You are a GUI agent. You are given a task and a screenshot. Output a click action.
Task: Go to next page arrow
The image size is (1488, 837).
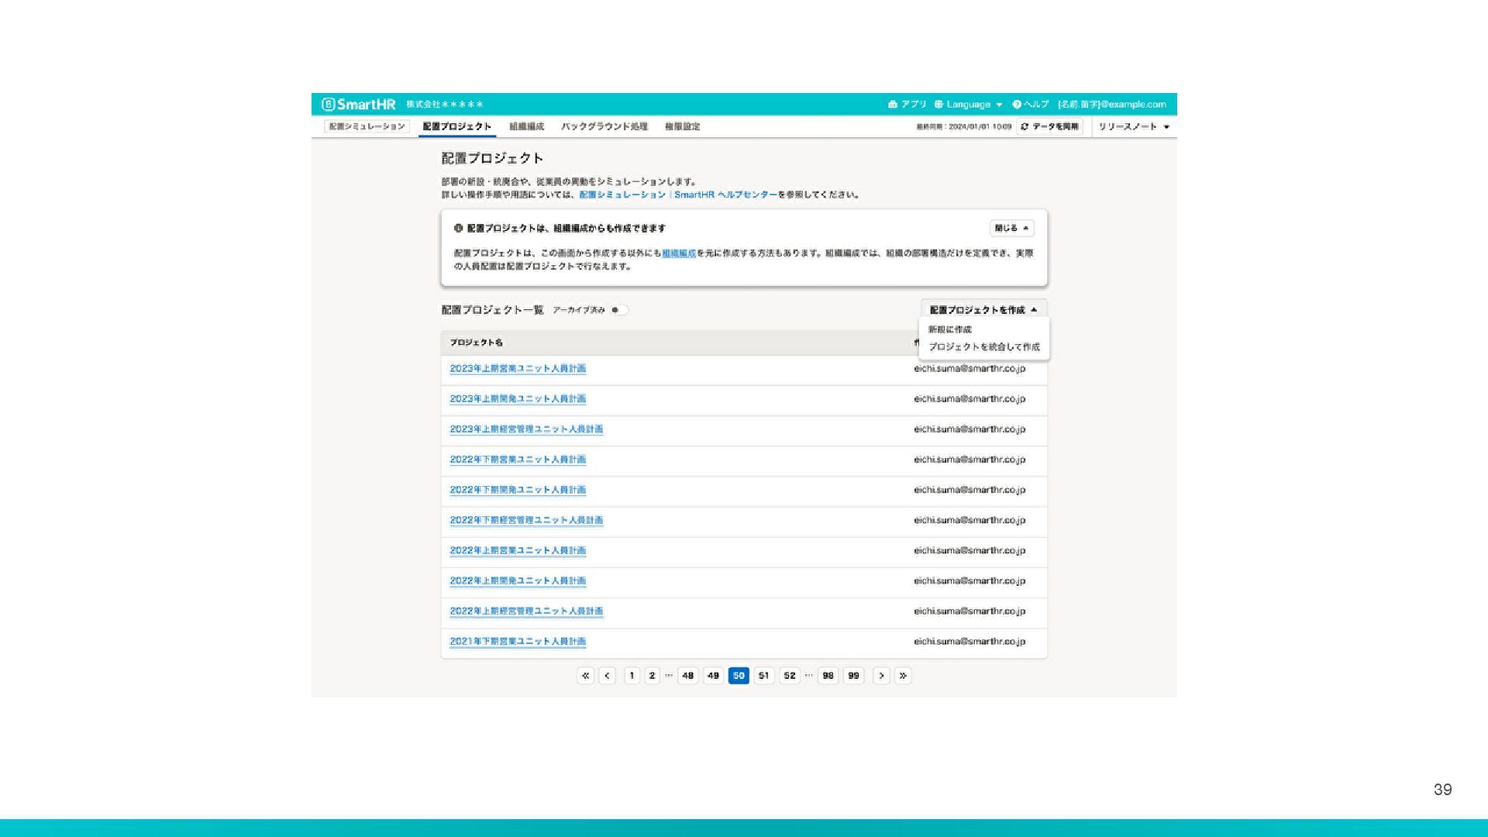[881, 676]
